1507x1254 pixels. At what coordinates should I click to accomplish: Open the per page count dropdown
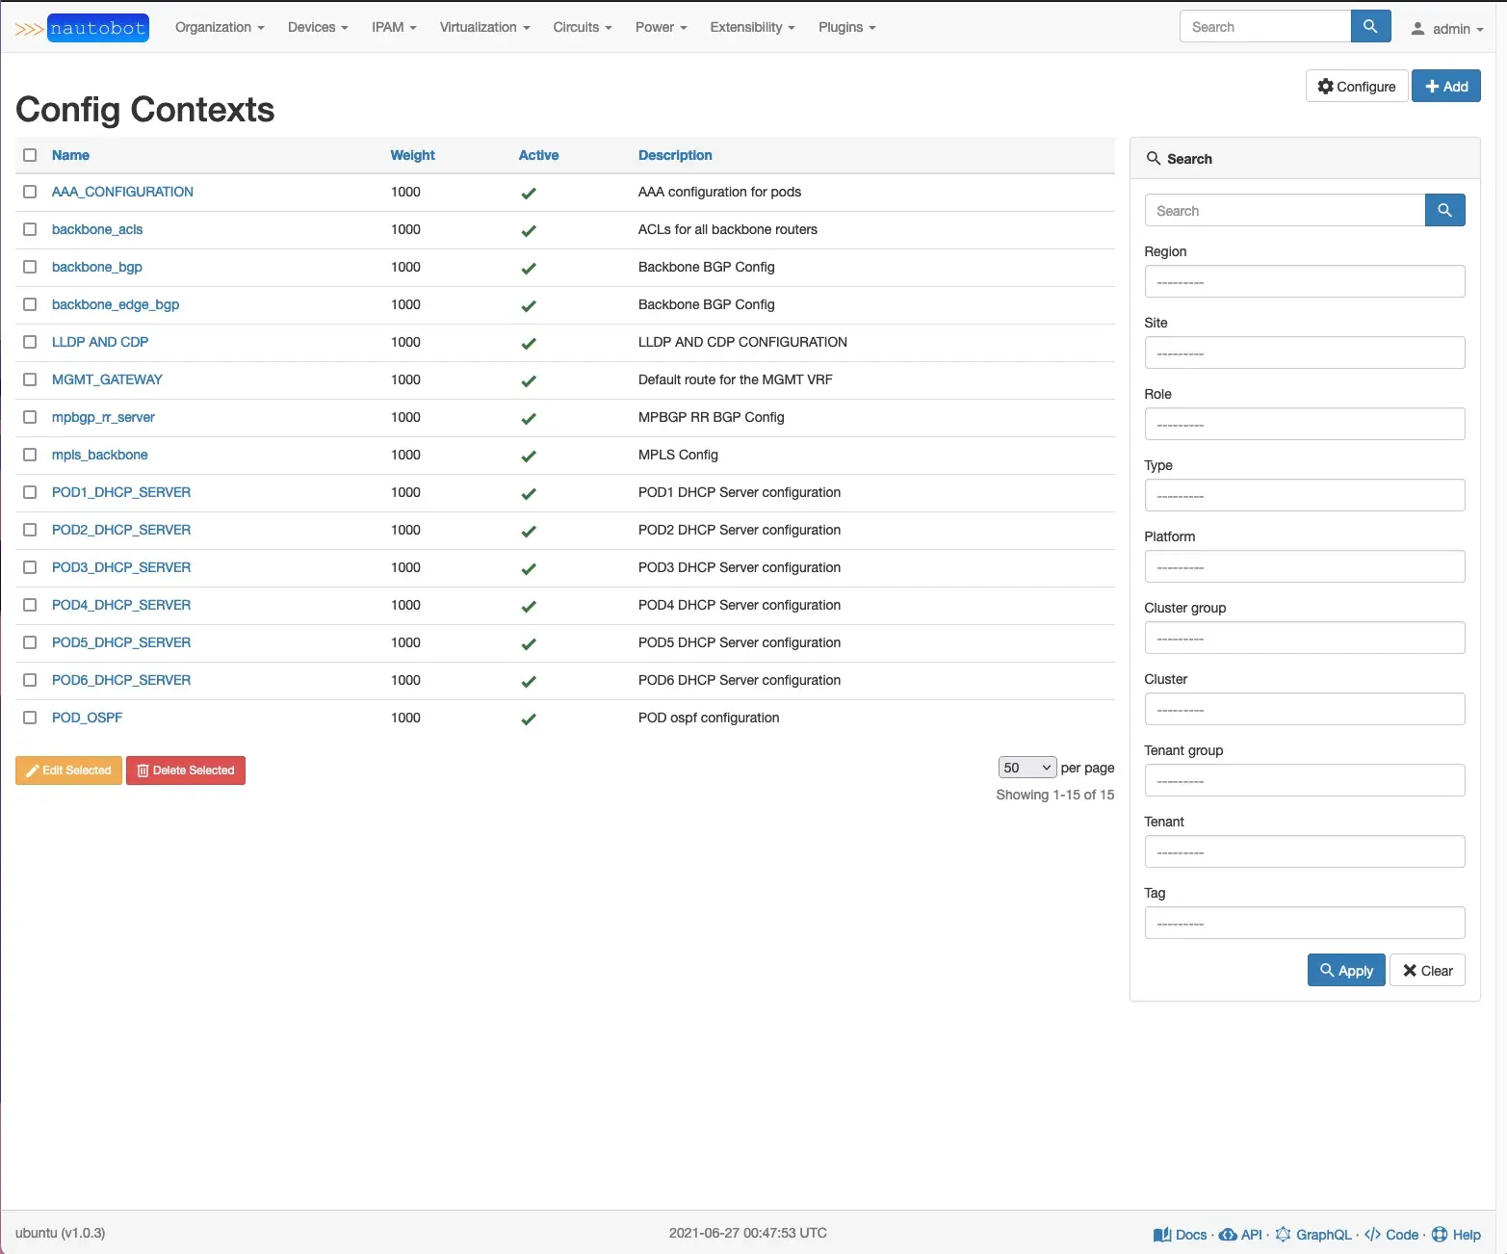[x=1026, y=768]
